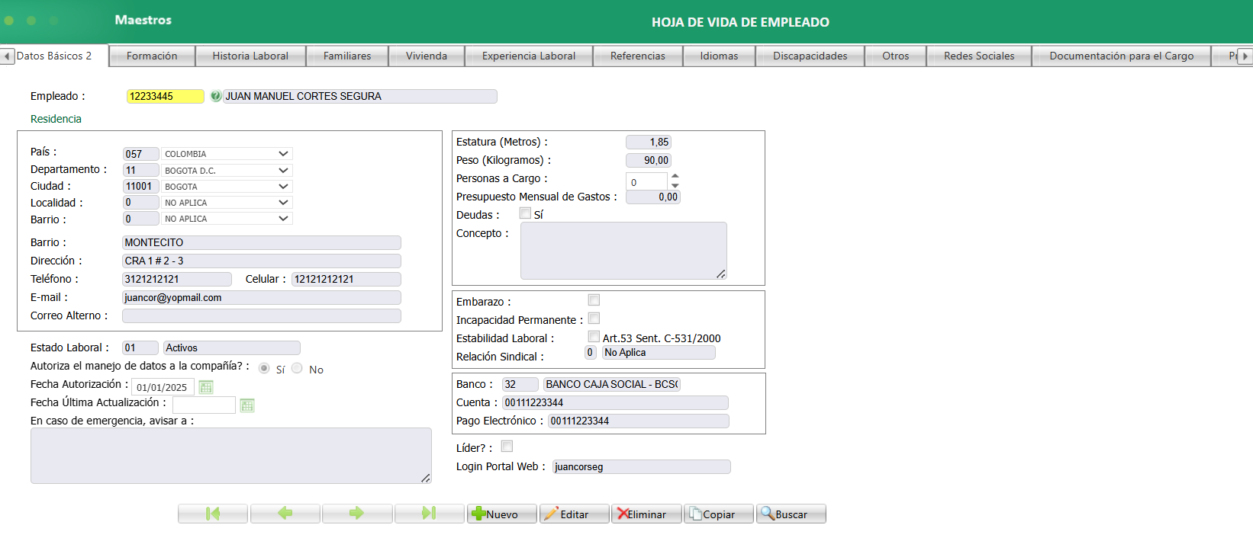Open the Localidad dropdown showing NO APLICA
The height and width of the screenshot is (538, 1253).
[x=227, y=202]
